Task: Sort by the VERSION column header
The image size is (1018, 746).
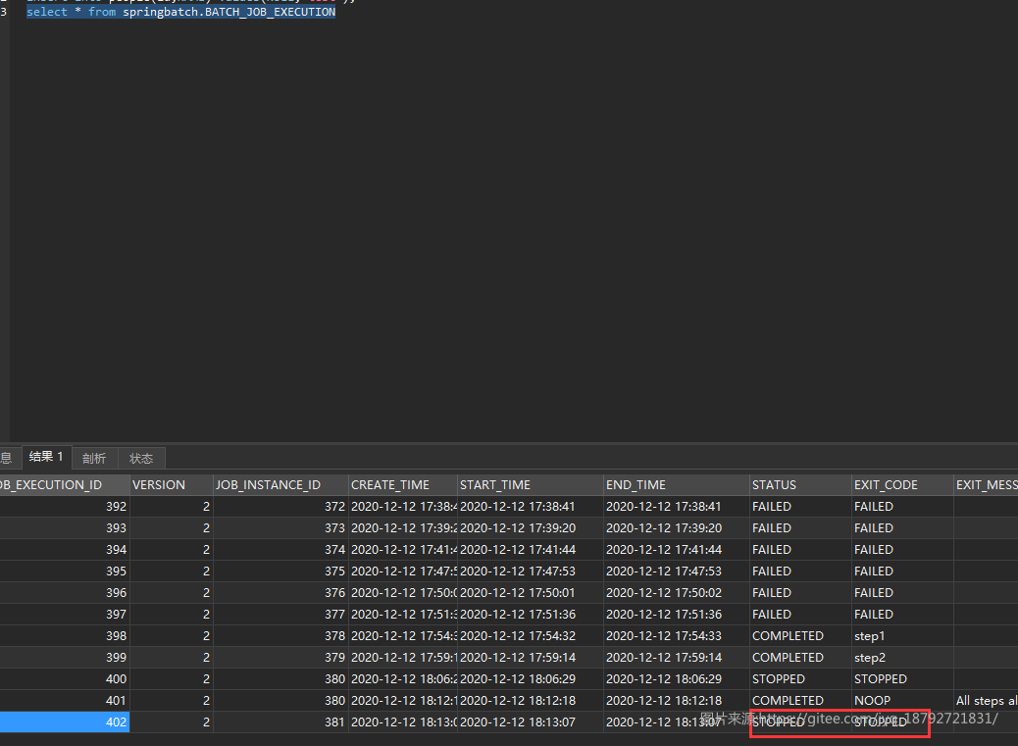Action: point(172,484)
